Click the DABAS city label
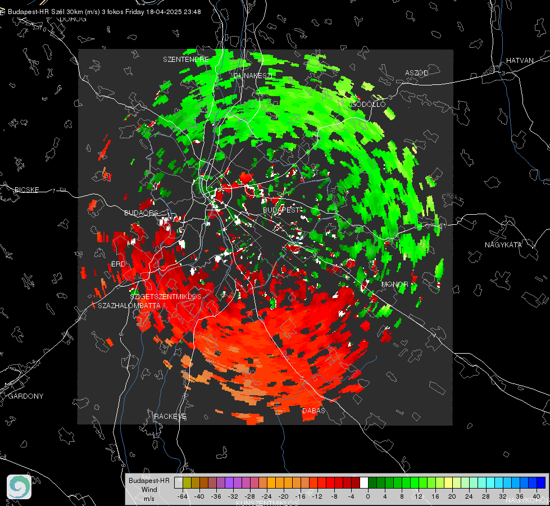The image size is (550, 506). (x=313, y=411)
